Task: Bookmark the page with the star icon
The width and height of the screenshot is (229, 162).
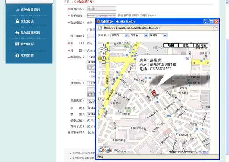Action: click(215, 28)
